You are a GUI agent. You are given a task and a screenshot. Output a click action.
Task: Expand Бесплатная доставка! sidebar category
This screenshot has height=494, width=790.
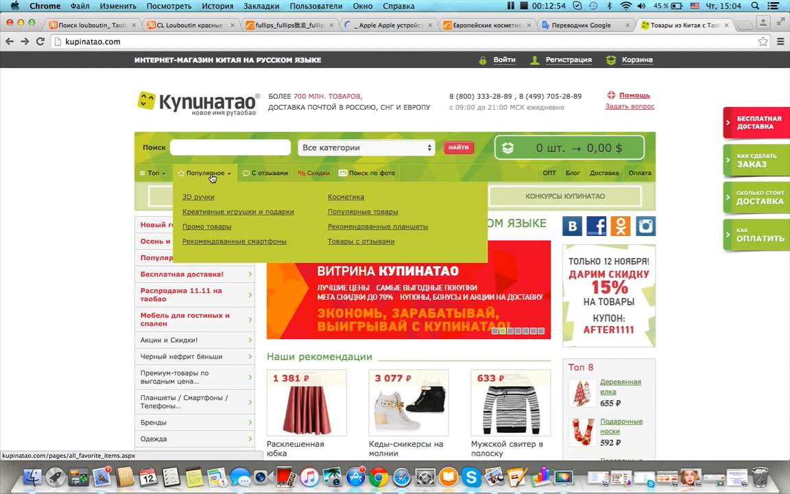pyautogui.click(x=195, y=274)
